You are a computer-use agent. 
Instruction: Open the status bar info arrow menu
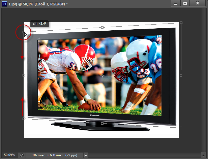pyautogui.click(x=86, y=155)
